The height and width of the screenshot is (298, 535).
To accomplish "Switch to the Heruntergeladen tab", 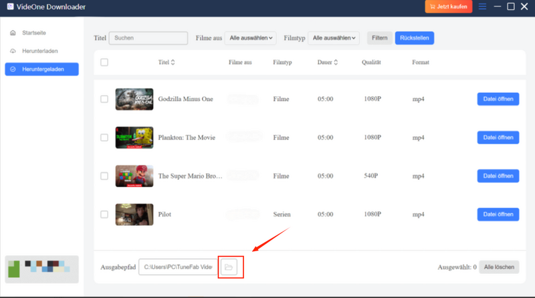I will click(41, 69).
